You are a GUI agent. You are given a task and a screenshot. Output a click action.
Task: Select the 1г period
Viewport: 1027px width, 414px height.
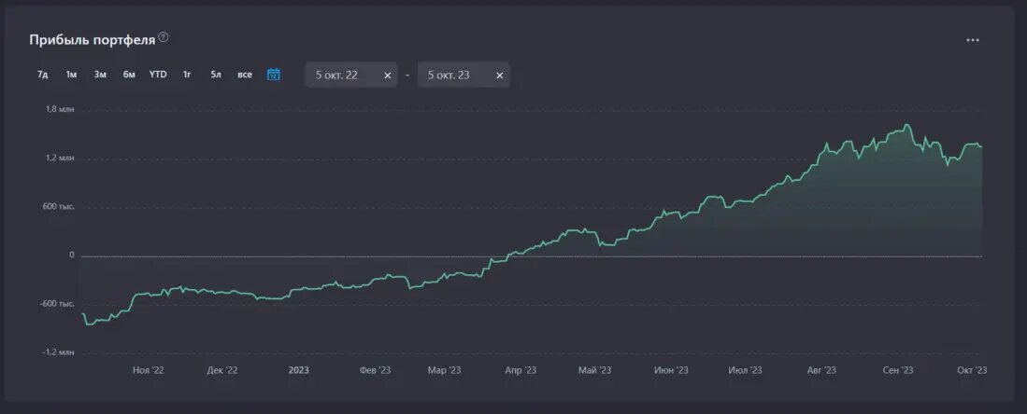187,75
